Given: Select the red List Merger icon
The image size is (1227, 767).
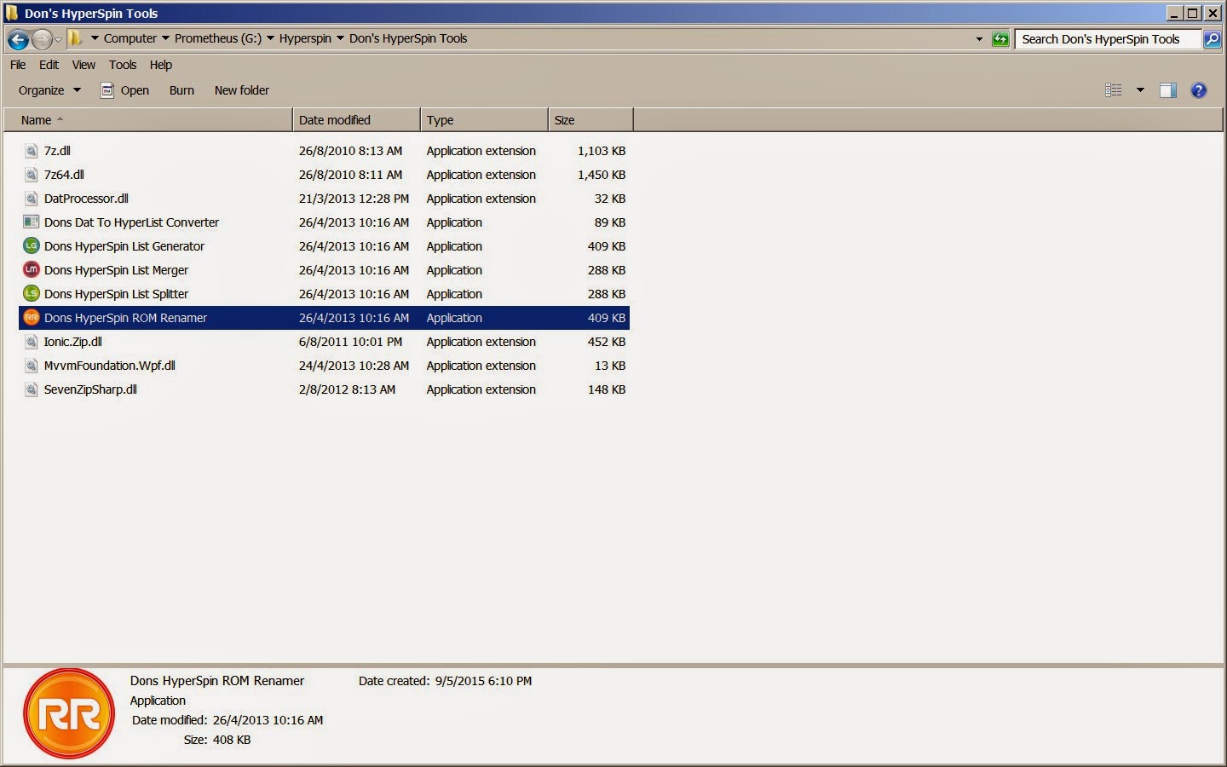Looking at the screenshot, I should click(32, 269).
